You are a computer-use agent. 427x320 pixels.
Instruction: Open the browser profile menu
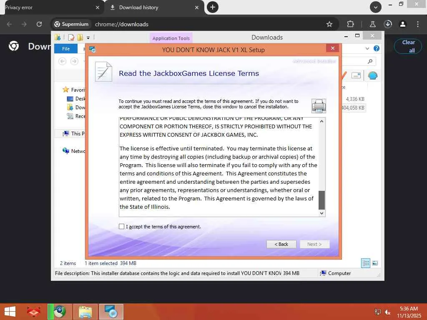tap(403, 24)
